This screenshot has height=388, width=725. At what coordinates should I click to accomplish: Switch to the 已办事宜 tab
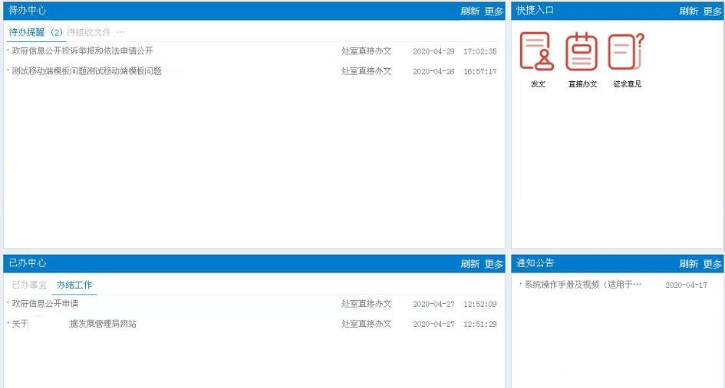[29, 285]
